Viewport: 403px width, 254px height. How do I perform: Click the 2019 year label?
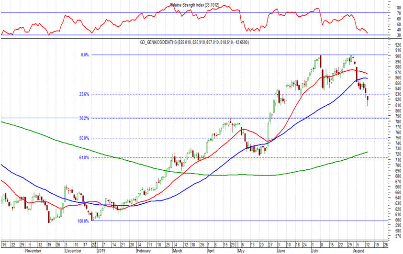coord(101,251)
